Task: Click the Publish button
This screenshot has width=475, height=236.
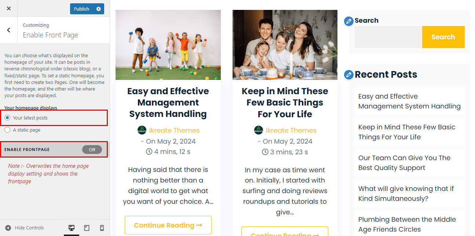Action: [81, 9]
